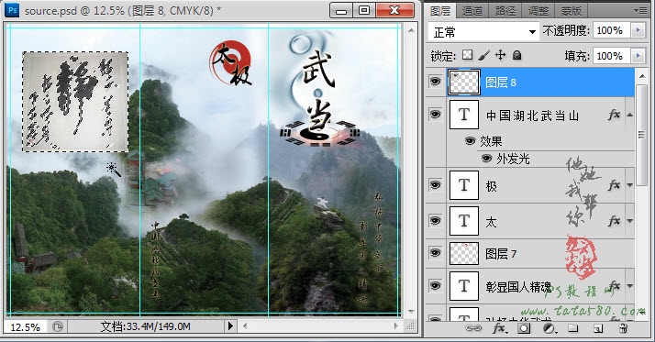Select the 极 layer name
This screenshot has width=655, height=342.
tap(492, 186)
